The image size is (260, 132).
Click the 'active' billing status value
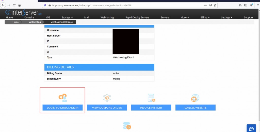(116, 73)
